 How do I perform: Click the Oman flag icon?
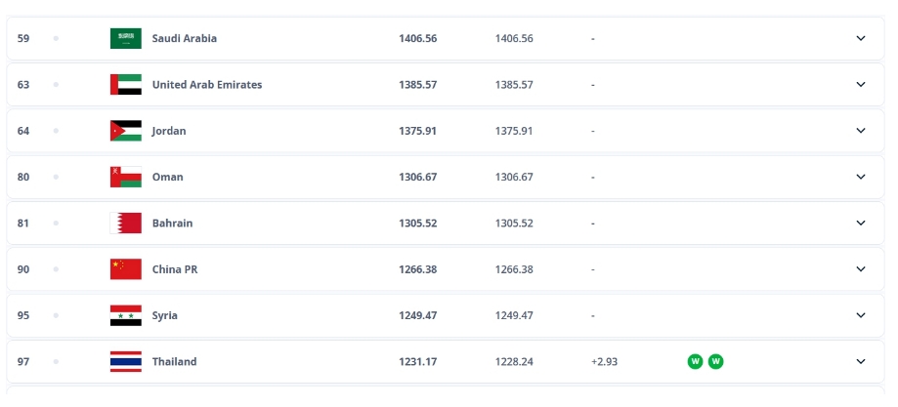(126, 177)
